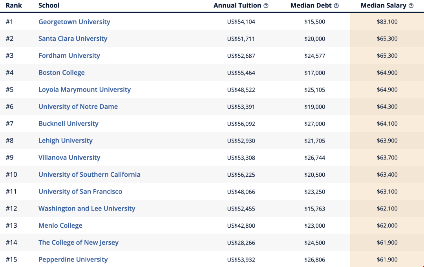The width and height of the screenshot is (424, 267).
Task: Open the University of Southern California link
Action: 89,174
